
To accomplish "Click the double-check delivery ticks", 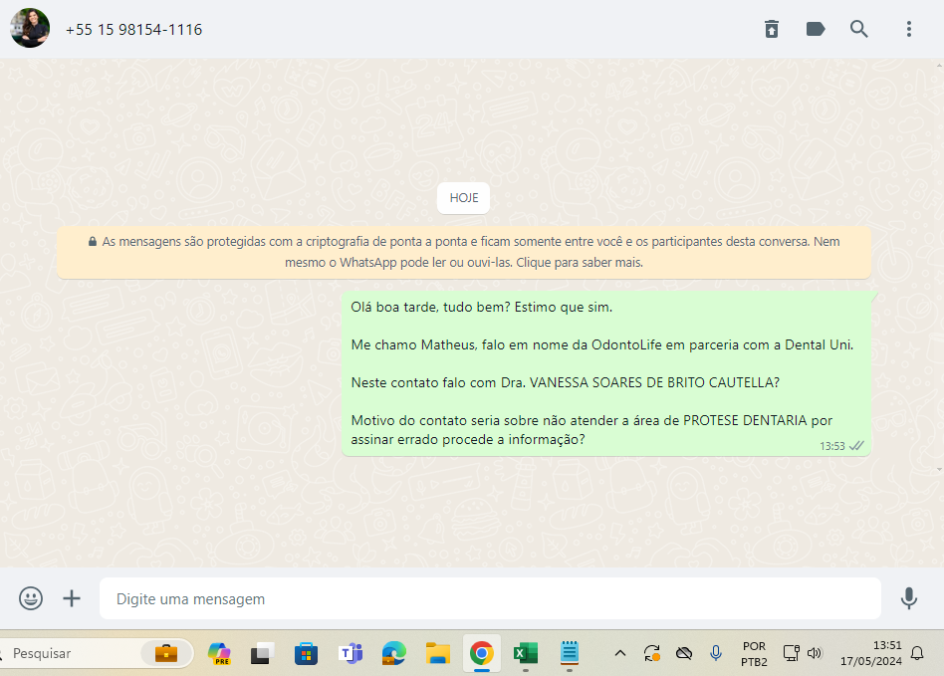I will [856, 446].
